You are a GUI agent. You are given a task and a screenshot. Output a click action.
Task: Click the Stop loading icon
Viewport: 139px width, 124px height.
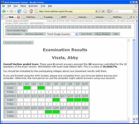[25, 11]
